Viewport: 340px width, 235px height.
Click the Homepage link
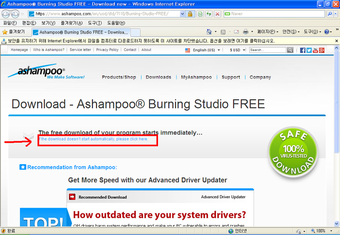pyautogui.click(x=19, y=50)
